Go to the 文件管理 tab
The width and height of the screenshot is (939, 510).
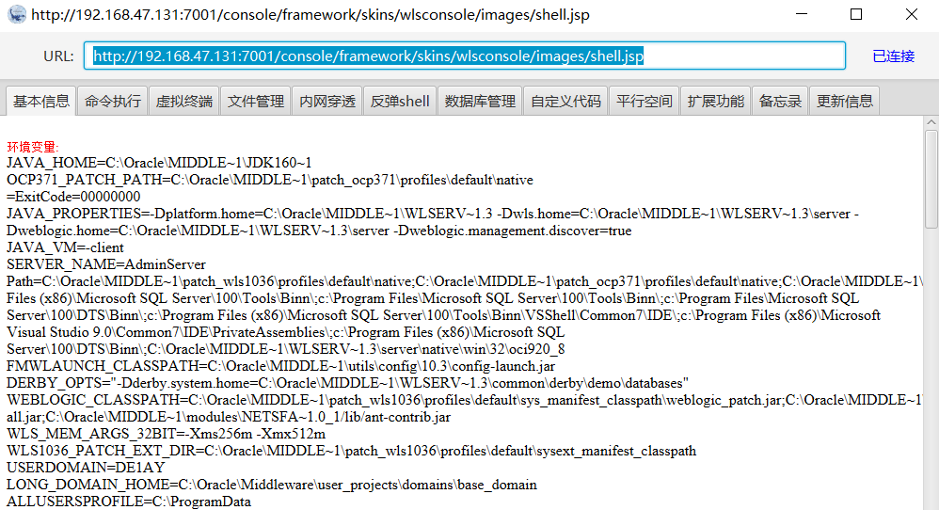(256, 102)
